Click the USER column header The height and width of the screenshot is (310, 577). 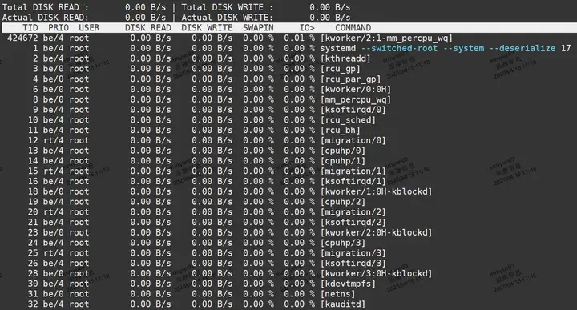pos(89,28)
